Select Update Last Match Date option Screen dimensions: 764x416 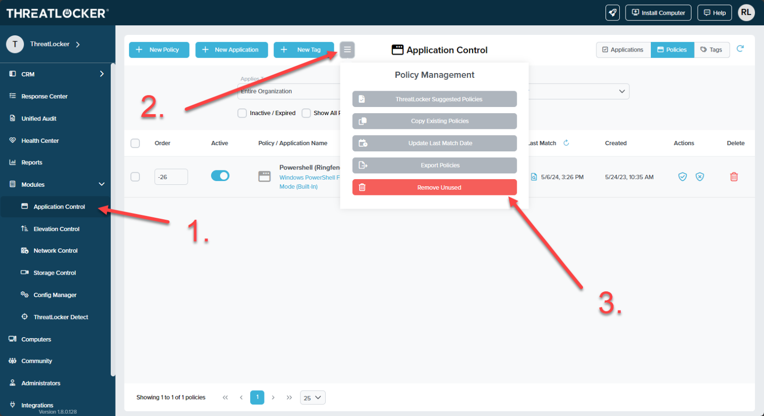click(435, 143)
